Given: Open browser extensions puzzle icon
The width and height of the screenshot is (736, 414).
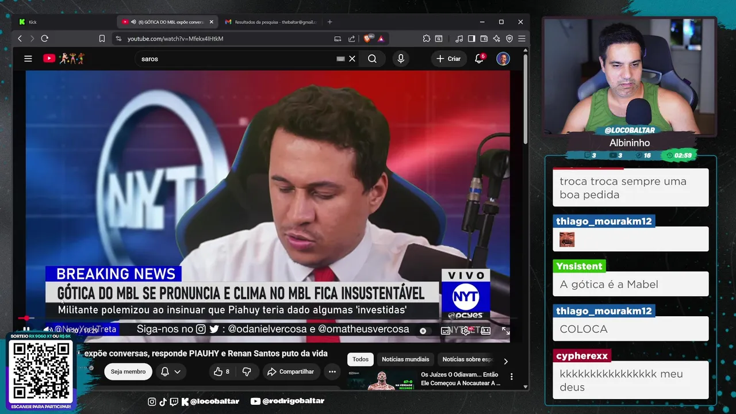Looking at the screenshot, I should (x=426, y=39).
